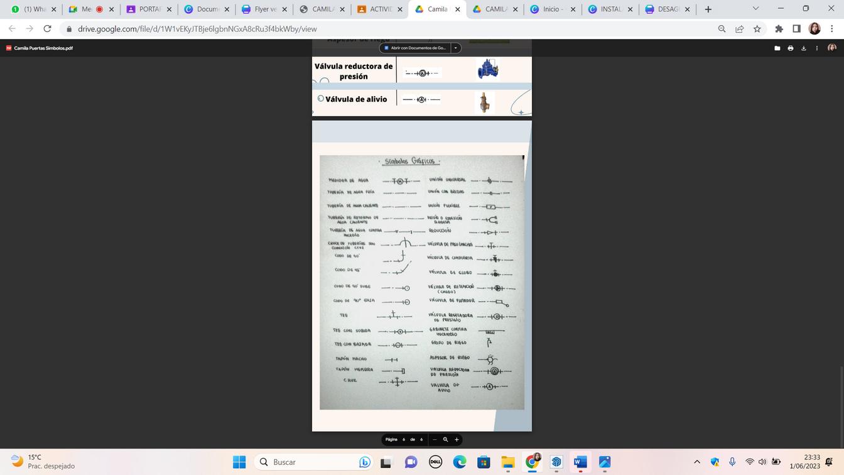Reset PDF zoom with the magnifier button
This screenshot has width=844, height=475.
point(445,439)
